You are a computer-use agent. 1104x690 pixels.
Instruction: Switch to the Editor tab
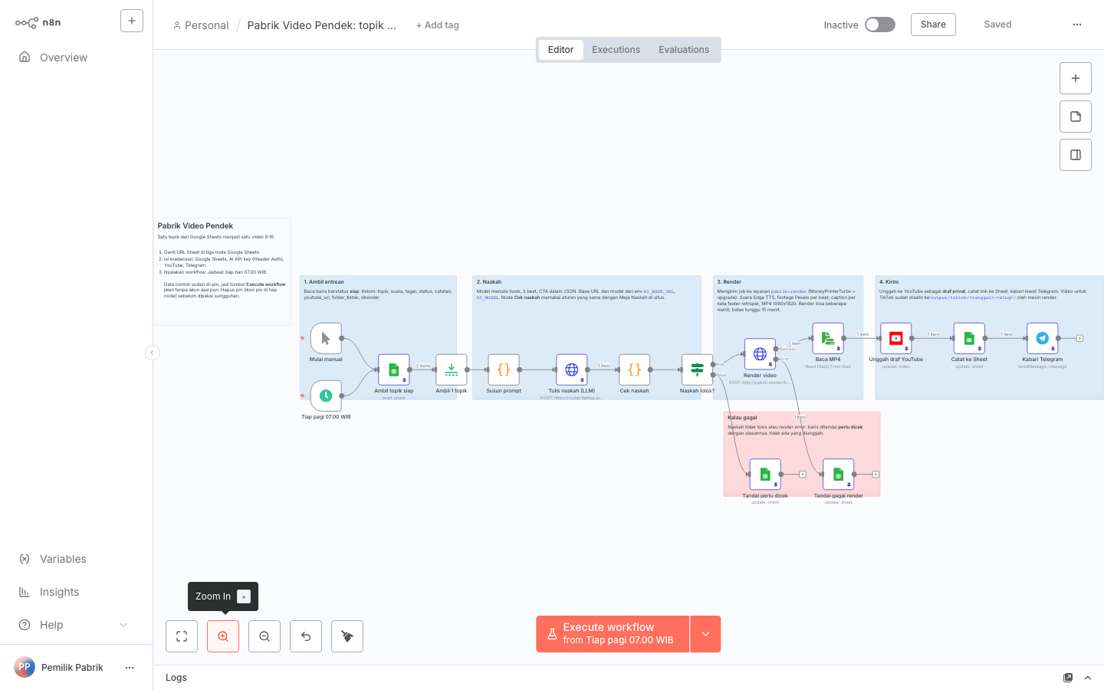point(560,50)
